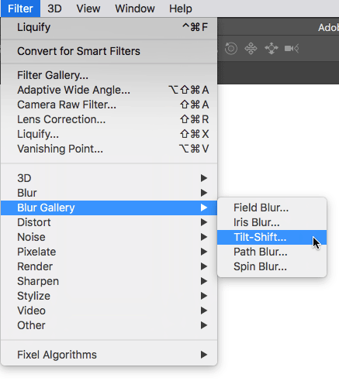Expand Fixel Algorithms submenu

tap(109, 355)
